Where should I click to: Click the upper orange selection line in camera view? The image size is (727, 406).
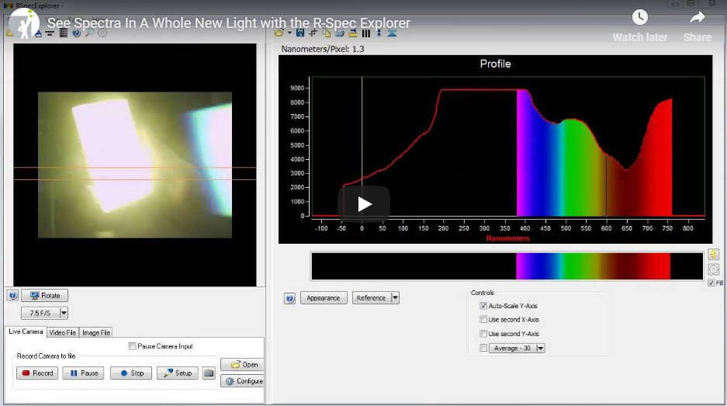pyautogui.click(x=134, y=167)
